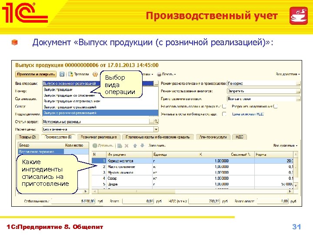Click the printer Печать icon
This screenshot has width=313, height=235.
[159, 74]
